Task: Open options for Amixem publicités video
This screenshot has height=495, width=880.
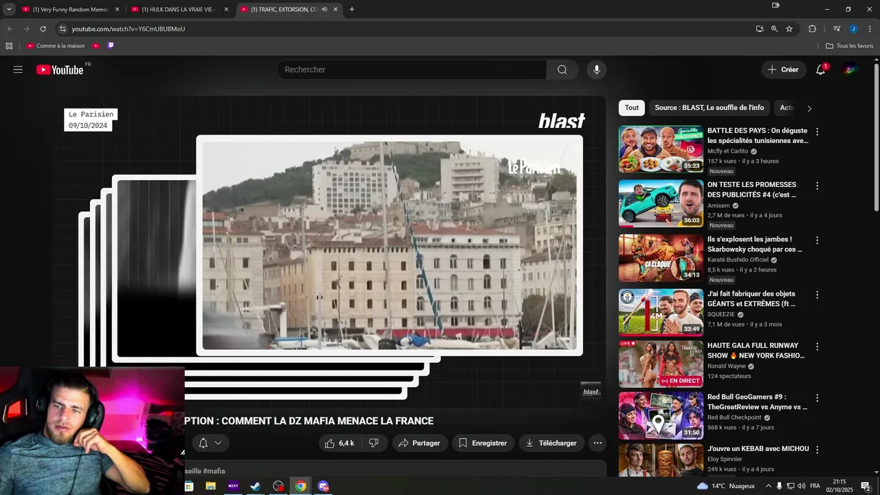Action: (x=817, y=186)
